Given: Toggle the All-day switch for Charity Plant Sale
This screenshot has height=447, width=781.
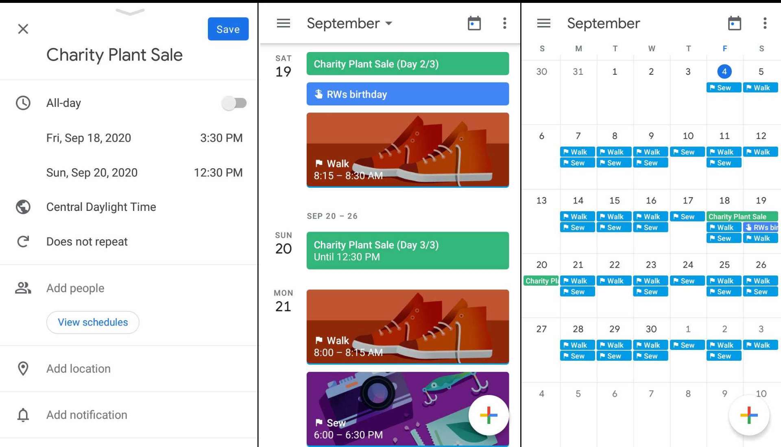Looking at the screenshot, I should tap(234, 102).
